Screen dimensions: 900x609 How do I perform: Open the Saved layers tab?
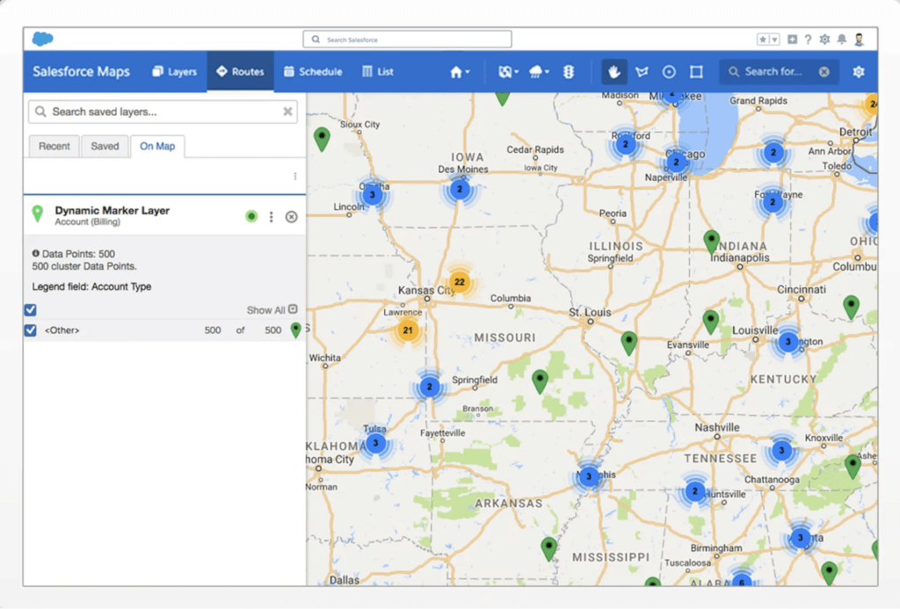tap(105, 147)
